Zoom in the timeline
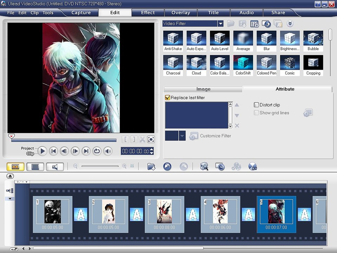 (x=124, y=166)
